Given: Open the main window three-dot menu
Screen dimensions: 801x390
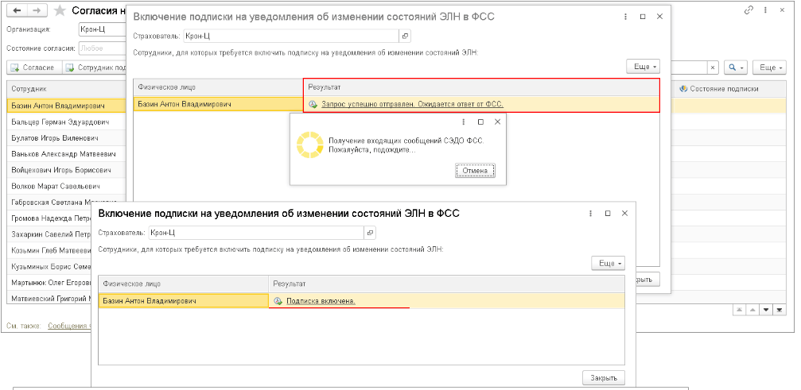Looking at the screenshot, I should coord(765,10).
